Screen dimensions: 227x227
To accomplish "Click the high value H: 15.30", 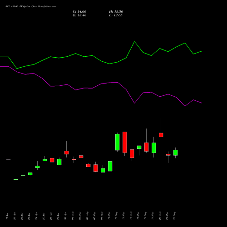I will point(116,12).
